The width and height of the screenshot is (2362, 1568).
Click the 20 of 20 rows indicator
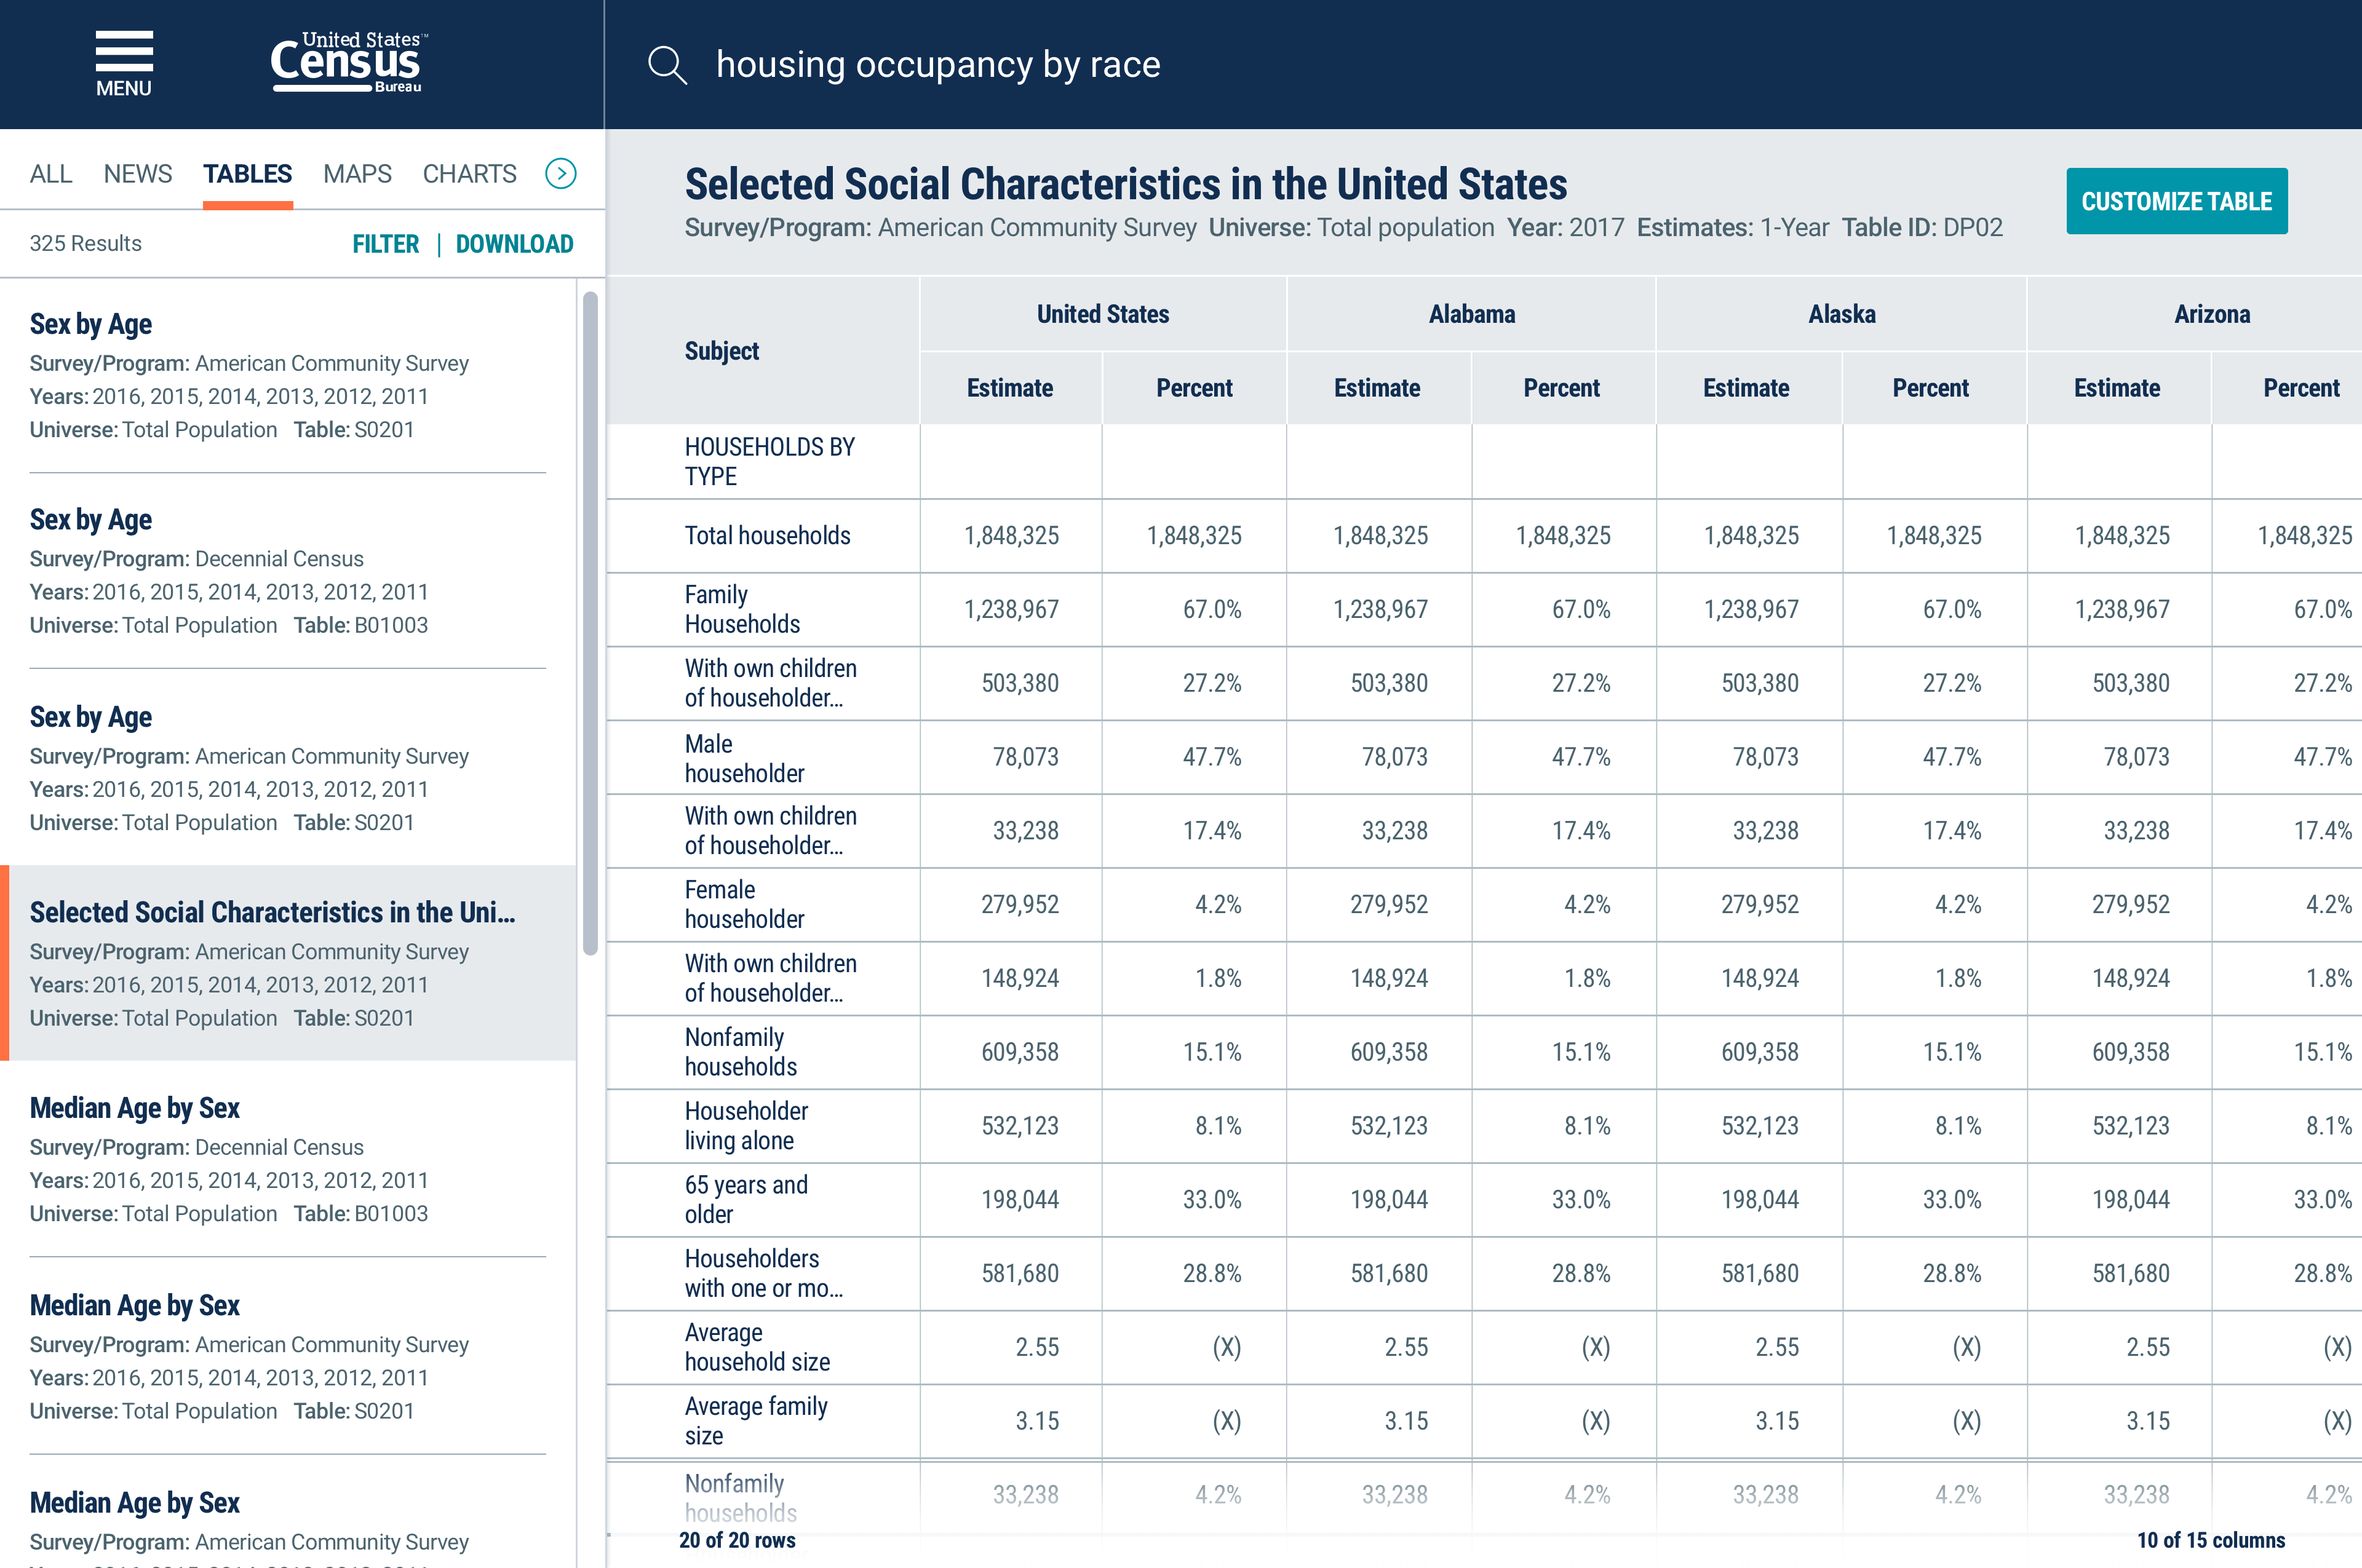click(x=738, y=1540)
